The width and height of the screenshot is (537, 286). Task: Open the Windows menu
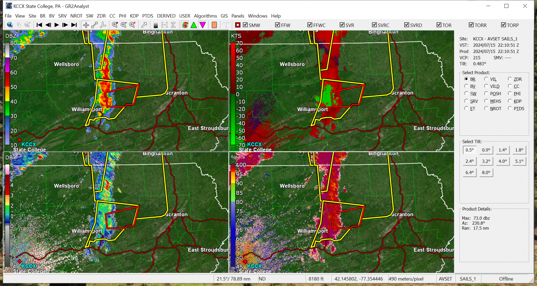coord(257,16)
